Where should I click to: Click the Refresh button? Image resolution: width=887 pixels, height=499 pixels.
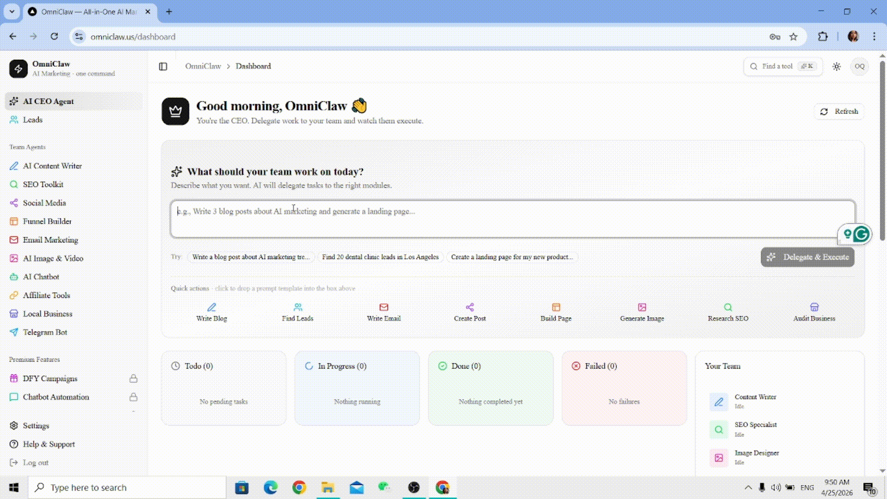[839, 111]
